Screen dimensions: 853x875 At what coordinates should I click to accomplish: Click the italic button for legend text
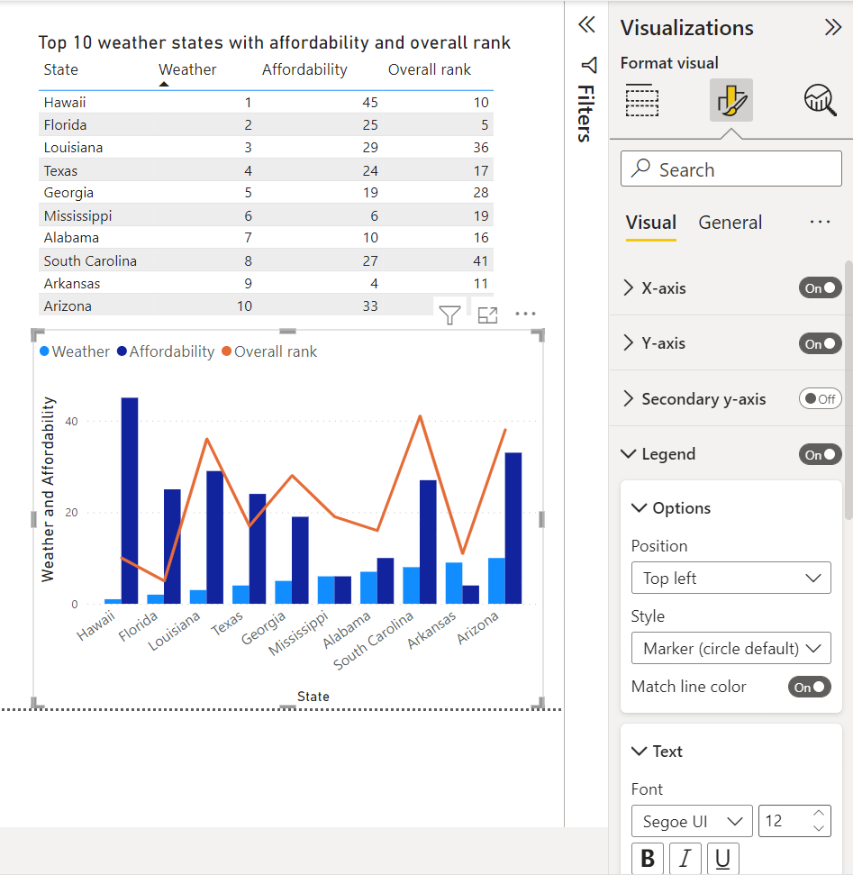point(685,860)
